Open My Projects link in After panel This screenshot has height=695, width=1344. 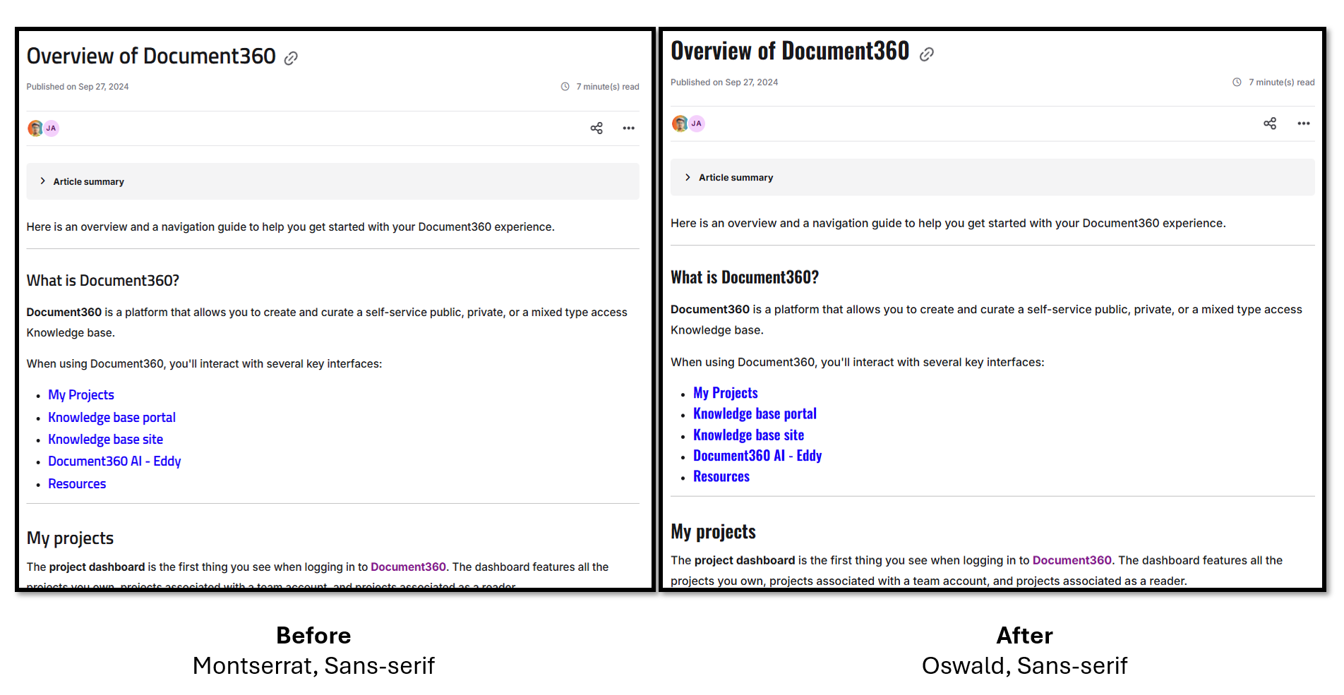point(726,393)
